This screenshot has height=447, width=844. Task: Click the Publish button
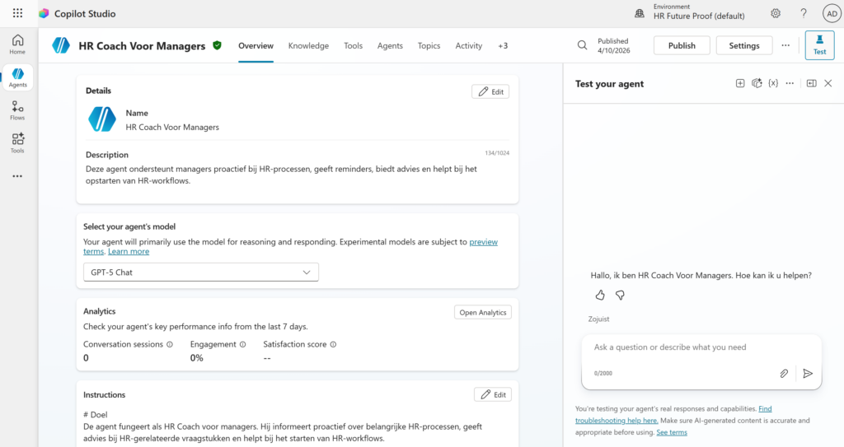(x=682, y=45)
